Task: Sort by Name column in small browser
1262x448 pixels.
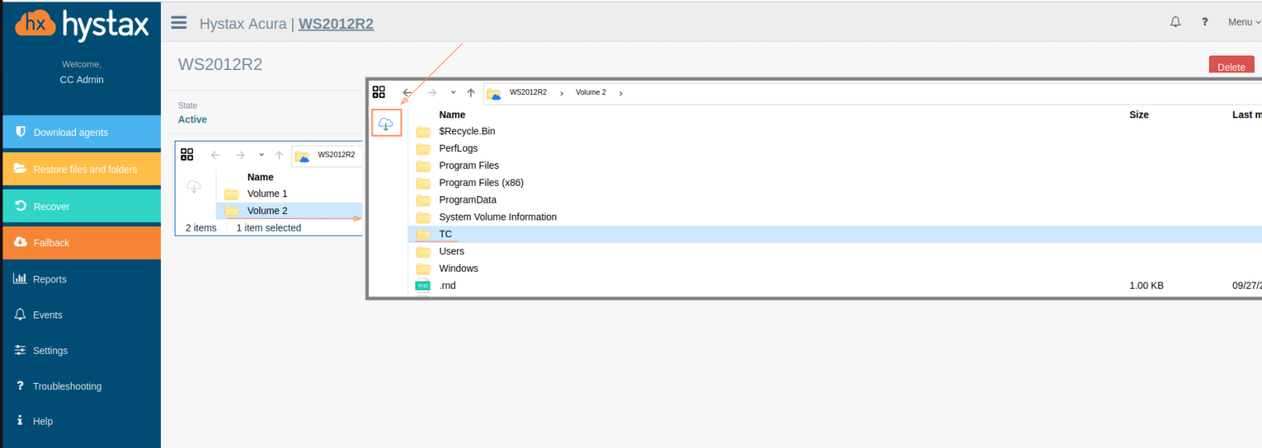Action: 261,177
